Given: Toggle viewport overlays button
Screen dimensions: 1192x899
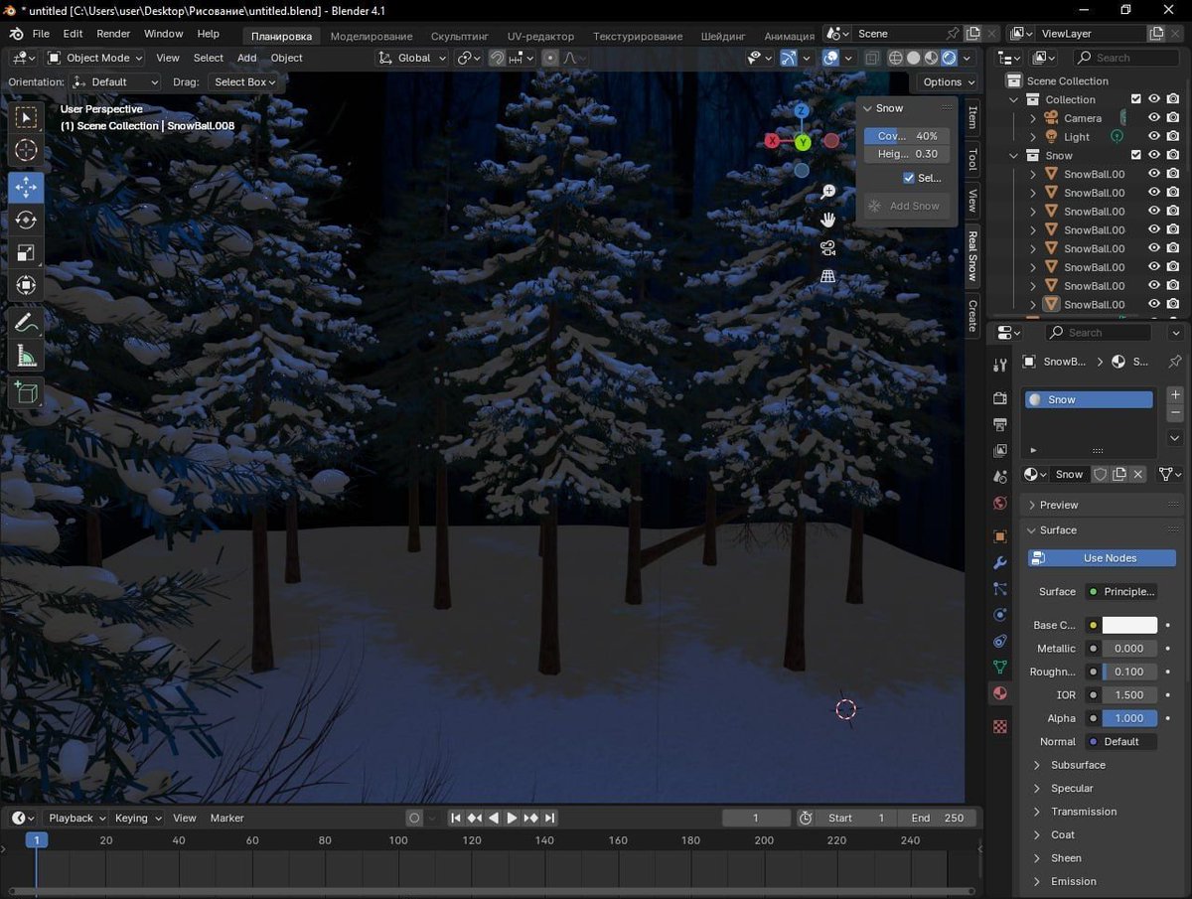Looking at the screenshot, I should tap(830, 58).
